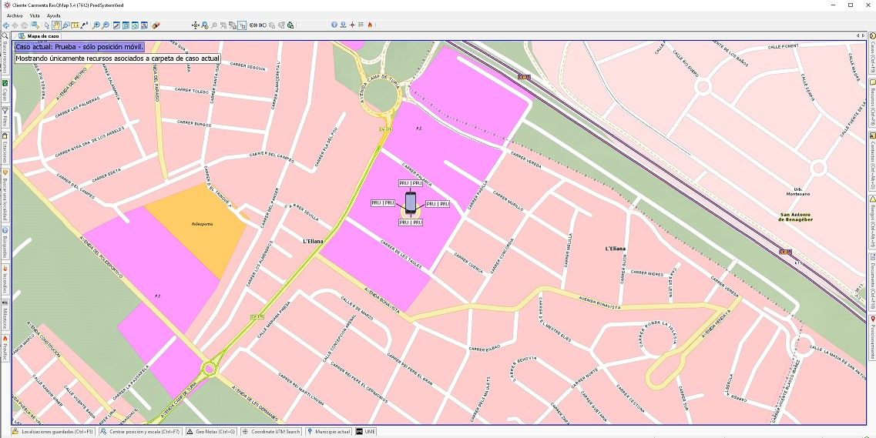Expand the Capas side panel
Image resolution: width=876 pixels, height=438 pixels.
point(5,91)
